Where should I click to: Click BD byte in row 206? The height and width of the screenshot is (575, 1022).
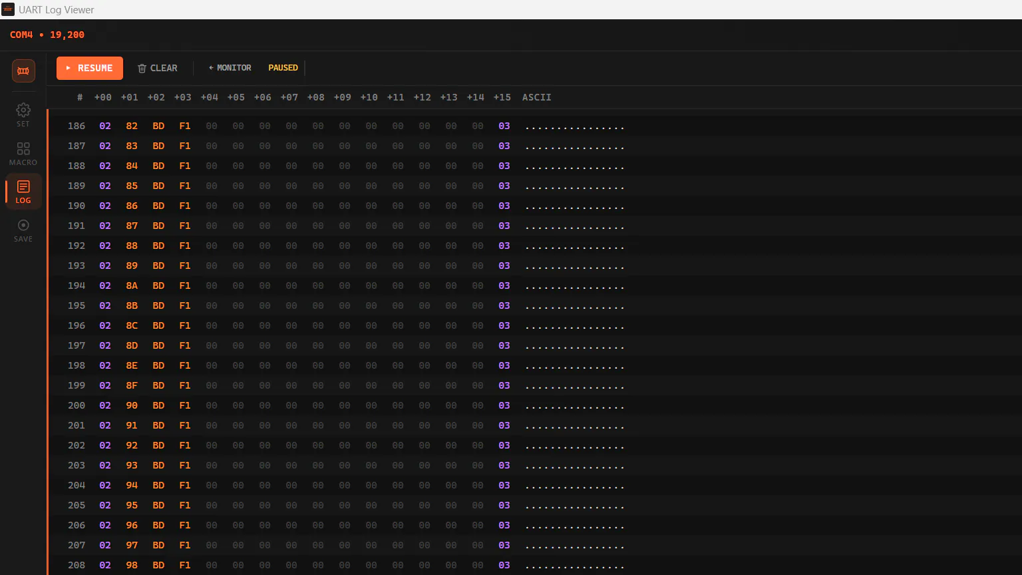(158, 525)
